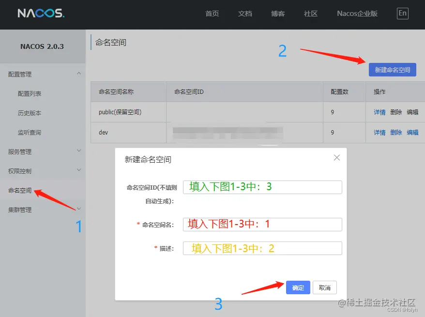Click 编辑 in the public row
The height and width of the screenshot is (317, 425).
click(412, 112)
